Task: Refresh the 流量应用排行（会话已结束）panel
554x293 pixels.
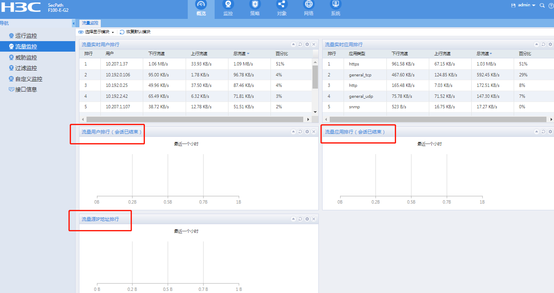Action: (543, 131)
